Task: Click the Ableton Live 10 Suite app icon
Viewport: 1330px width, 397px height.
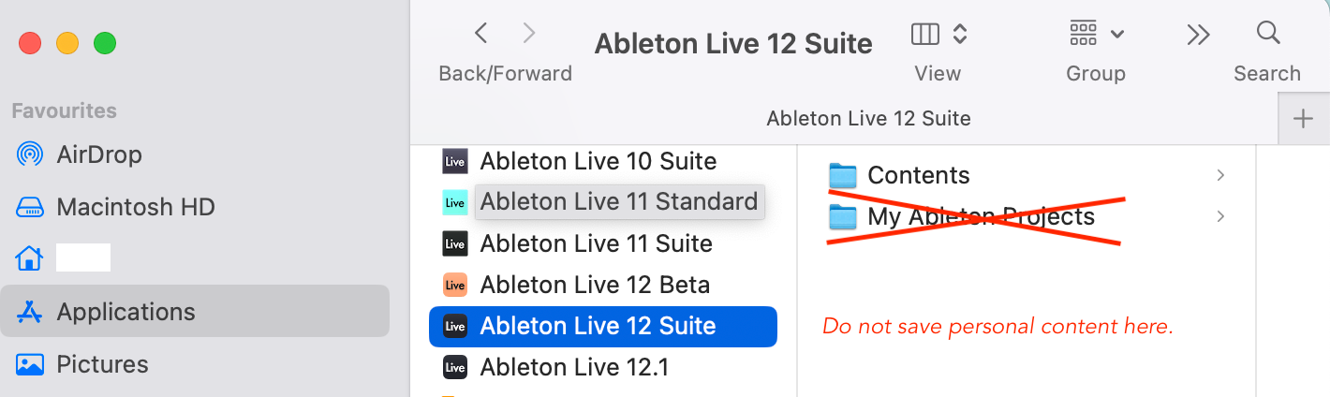Action: (455, 161)
